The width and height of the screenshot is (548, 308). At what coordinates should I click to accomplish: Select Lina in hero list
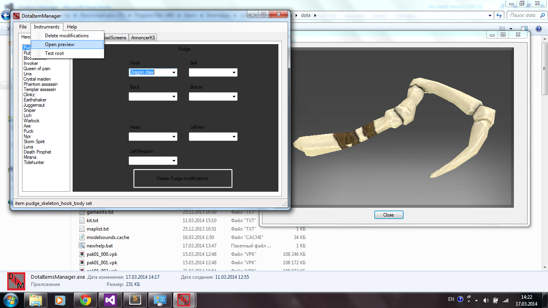click(27, 74)
